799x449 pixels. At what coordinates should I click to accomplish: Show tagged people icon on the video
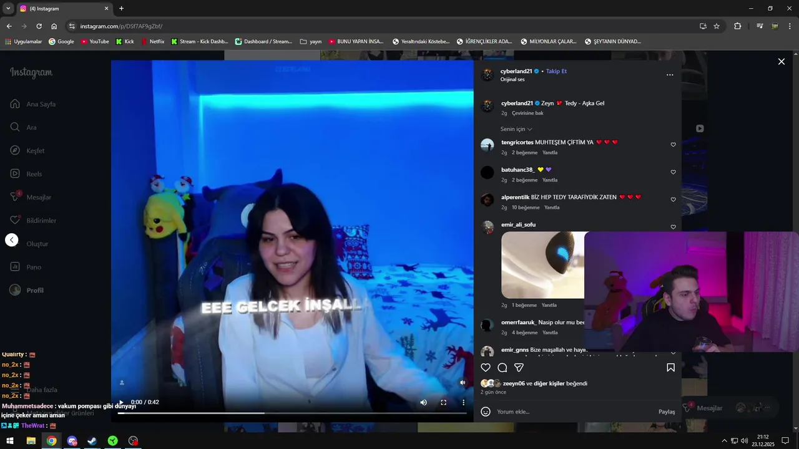click(122, 383)
